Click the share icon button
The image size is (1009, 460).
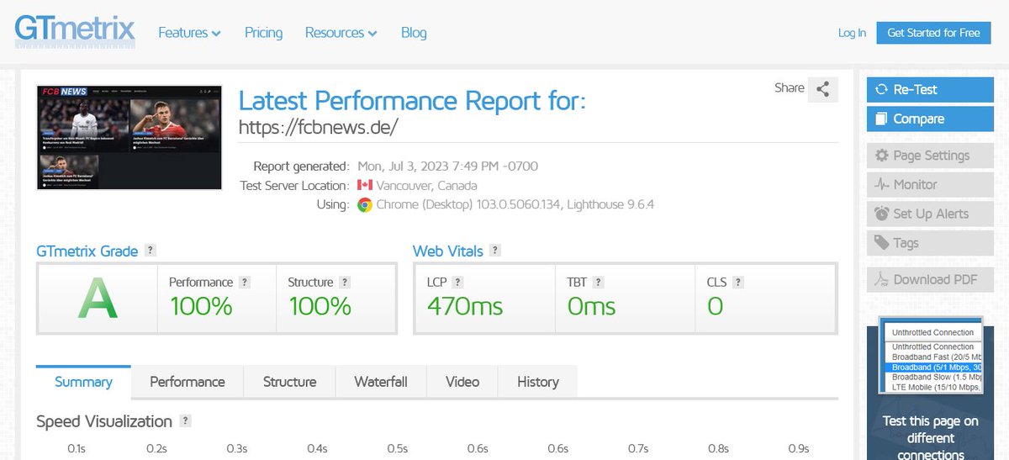point(822,89)
